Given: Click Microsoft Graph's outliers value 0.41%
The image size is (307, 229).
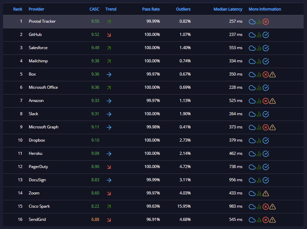Looking at the screenshot, I should coord(185,127).
